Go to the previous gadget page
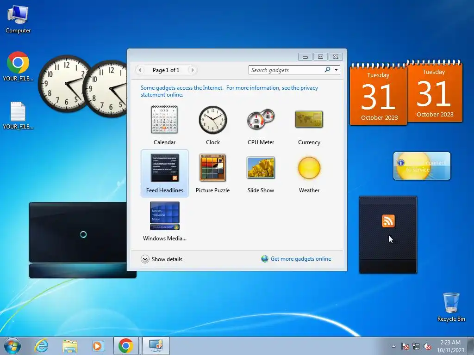The height and width of the screenshot is (355, 474). (140, 70)
